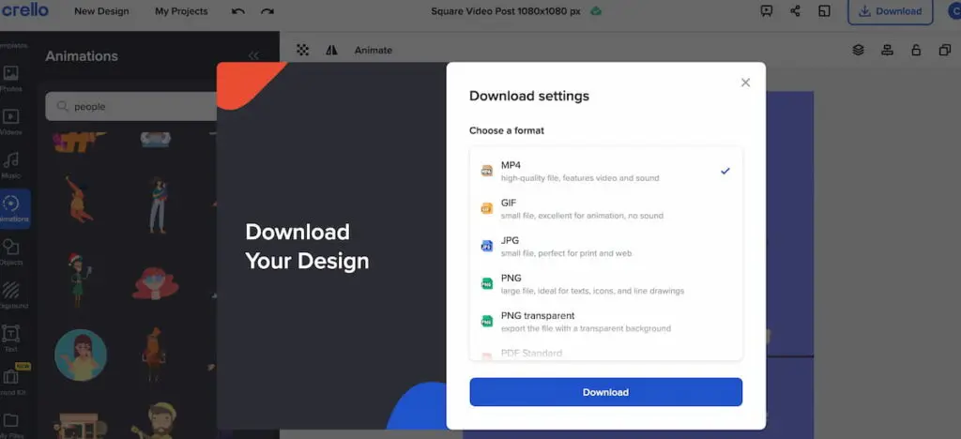Open the feedback comment icon
This screenshot has height=439, width=961.
(766, 11)
